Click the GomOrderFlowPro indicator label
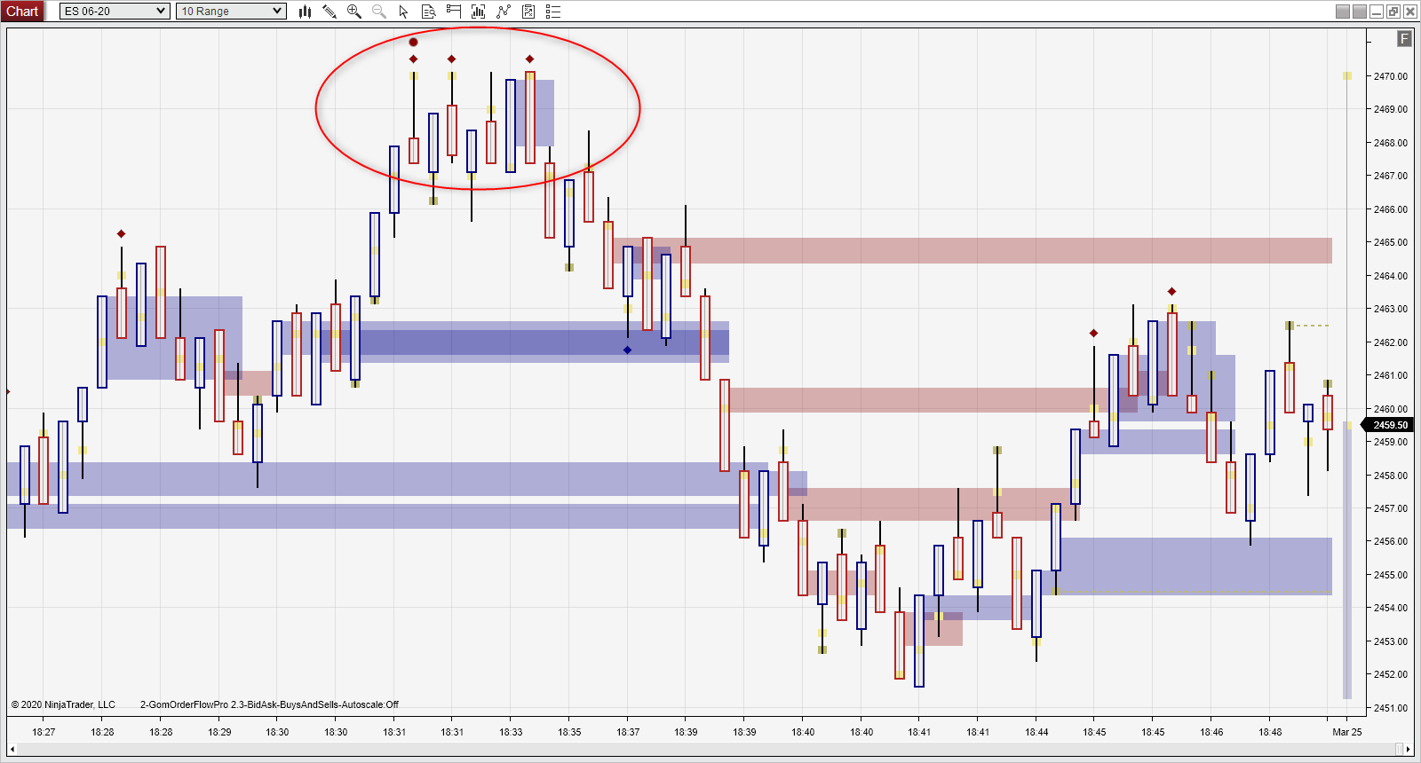 click(269, 704)
